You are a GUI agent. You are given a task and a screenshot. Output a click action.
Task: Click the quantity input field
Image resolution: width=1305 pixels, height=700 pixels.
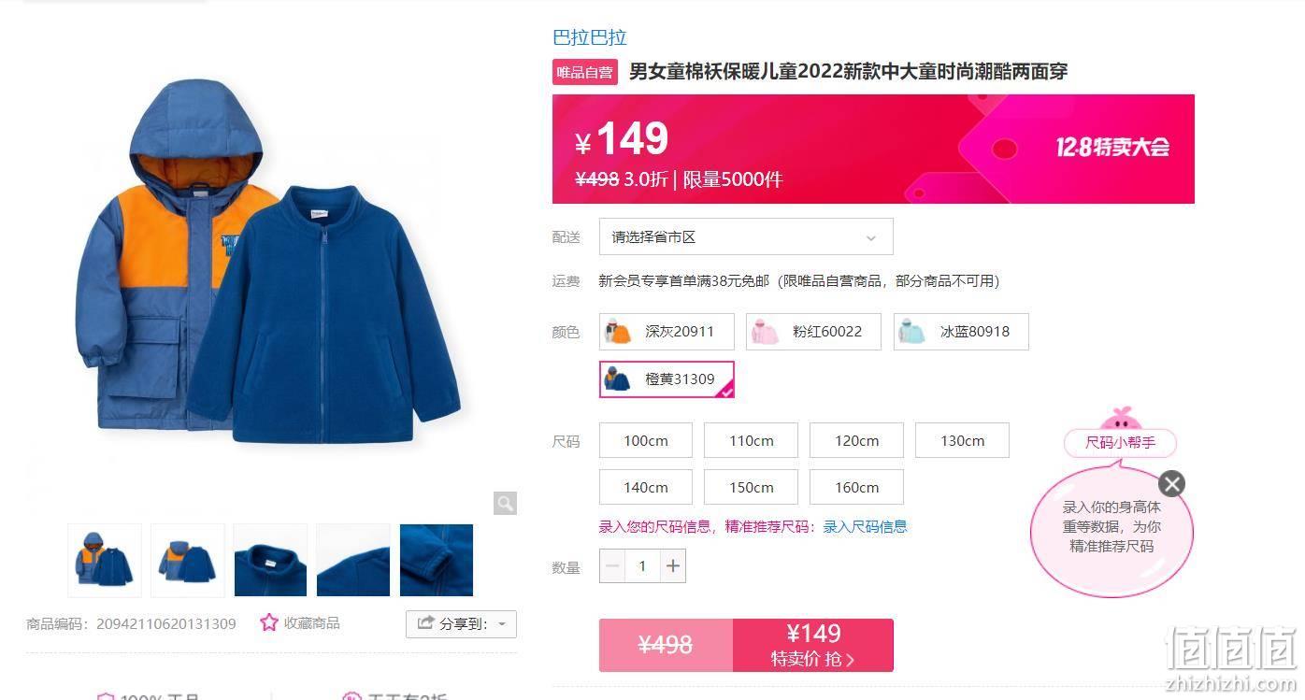(x=642, y=565)
